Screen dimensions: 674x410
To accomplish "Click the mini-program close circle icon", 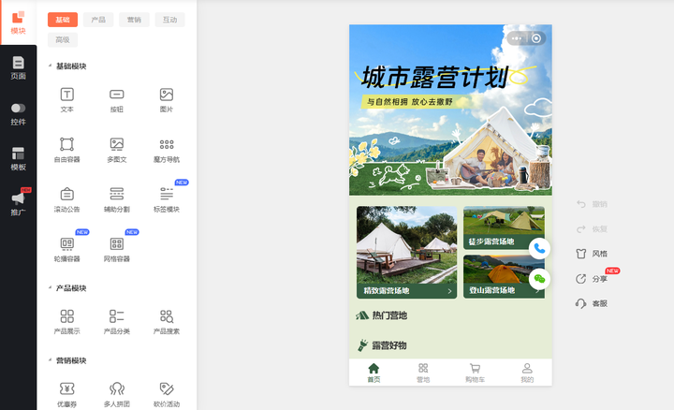I will 536,38.
